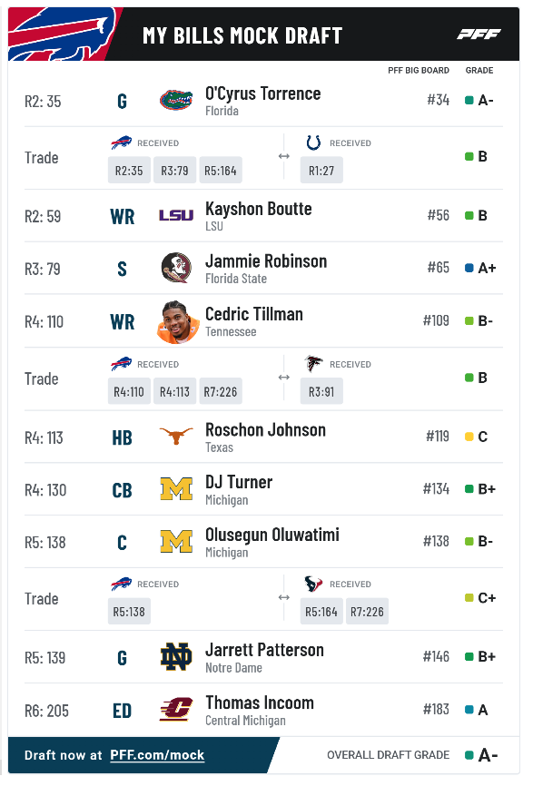Click the Buffalo Bills logo in header
Screen dimensions: 533x786
pyautogui.click(x=60, y=34)
